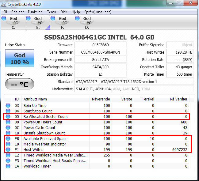199x181 pixels.
Task: Click the Terskel value 10 for Available Reserved Space
Action: click(152, 139)
